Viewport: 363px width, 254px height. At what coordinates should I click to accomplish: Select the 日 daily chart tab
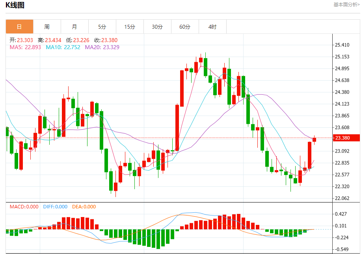[19, 27]
